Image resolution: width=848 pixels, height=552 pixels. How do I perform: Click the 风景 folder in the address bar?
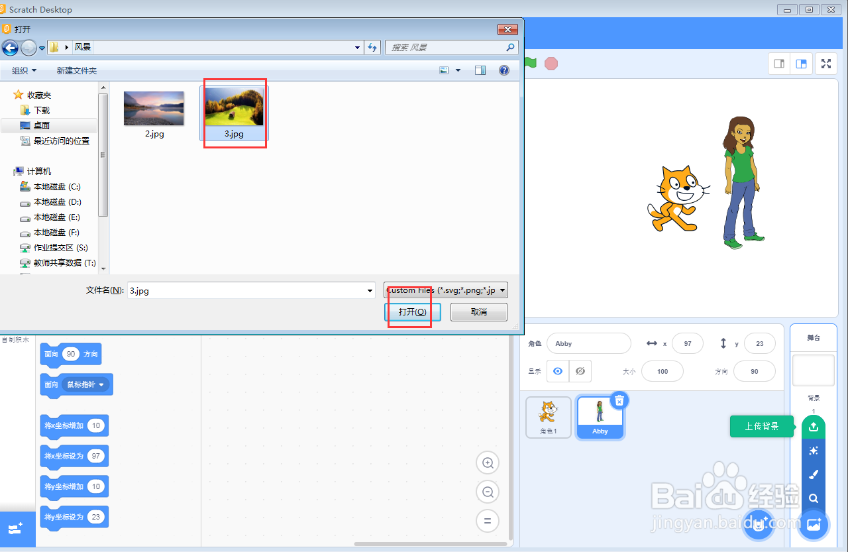pyautogui.click(x=83, y=47)
